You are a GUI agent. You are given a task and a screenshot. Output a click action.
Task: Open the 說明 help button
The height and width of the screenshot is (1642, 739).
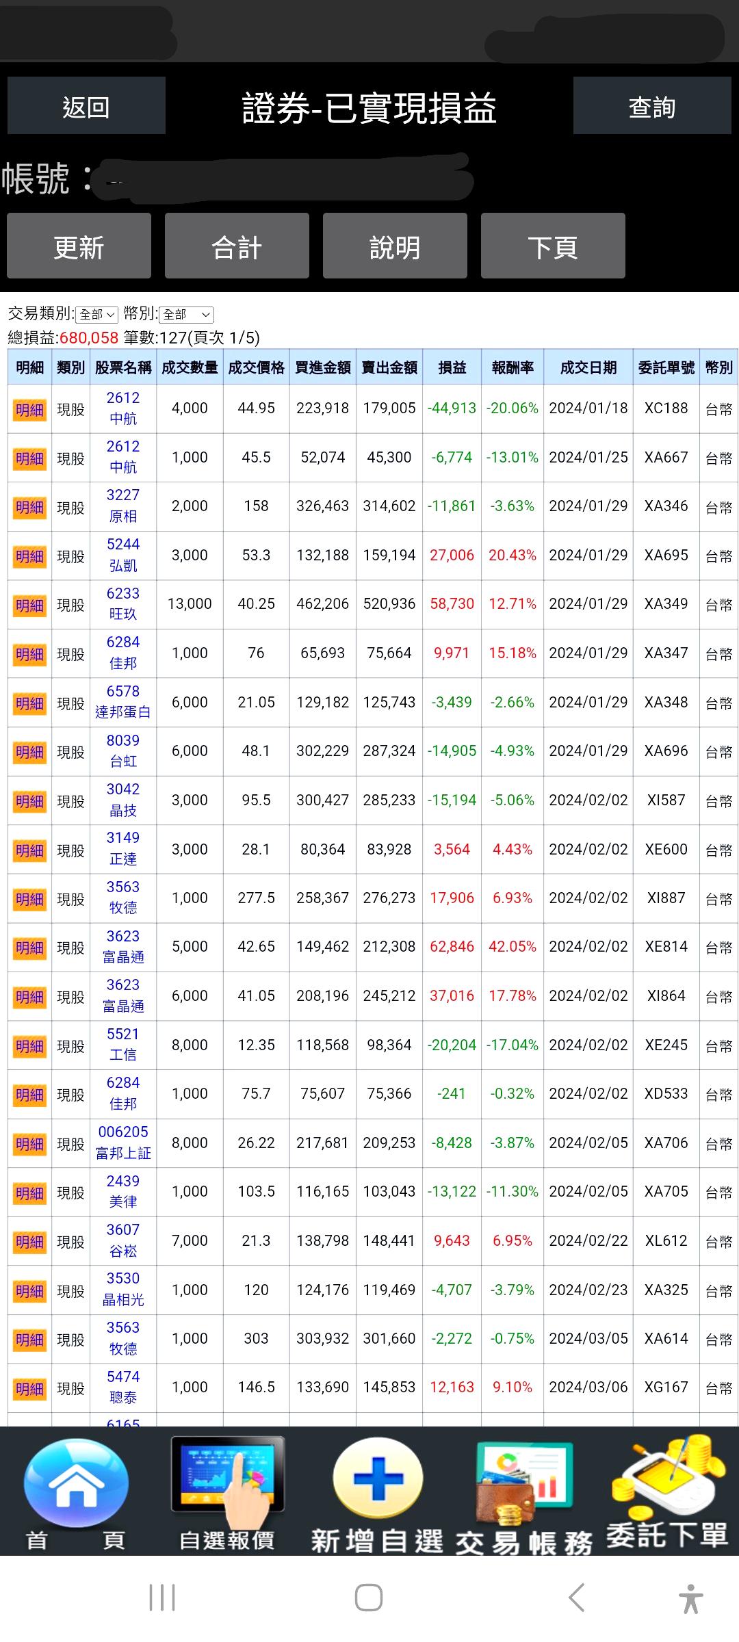coord(395,246)
